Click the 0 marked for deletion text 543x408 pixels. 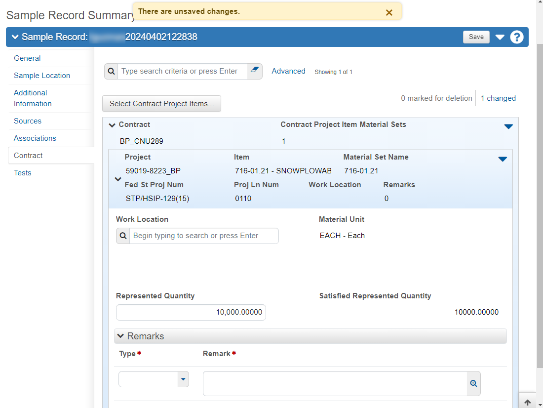[436, 98]
